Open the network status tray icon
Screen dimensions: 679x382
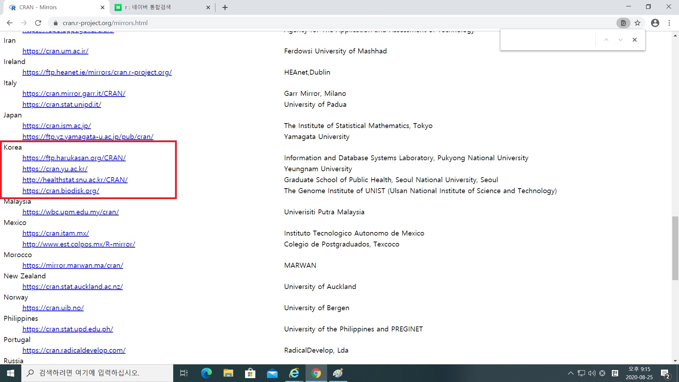(x=581, y=373)
